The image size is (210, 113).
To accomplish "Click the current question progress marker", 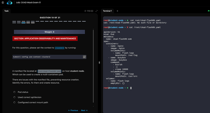I will (23, 23).
